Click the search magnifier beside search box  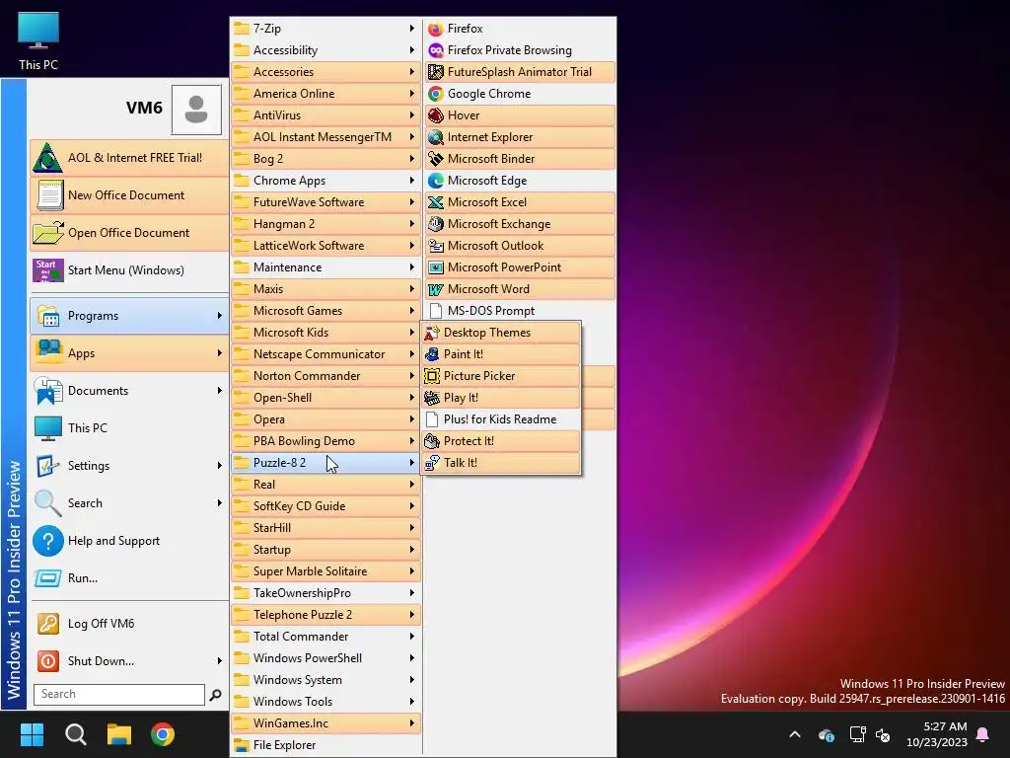pyautogui.click(x=216, y=695)
